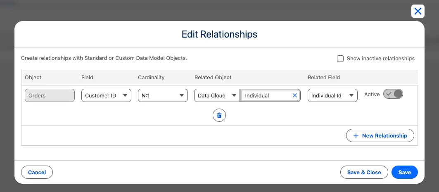Click the Edit Relationships dialog title
This screenshot has width=439, height=192.
[219, 34]
